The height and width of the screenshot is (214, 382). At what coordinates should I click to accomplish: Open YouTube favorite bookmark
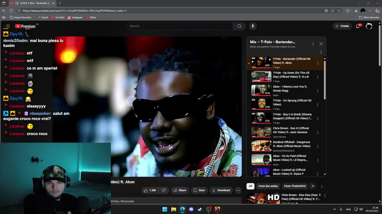pos(58,18)
